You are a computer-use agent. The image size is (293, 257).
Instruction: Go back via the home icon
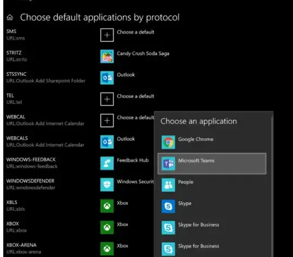click(10, 17)
